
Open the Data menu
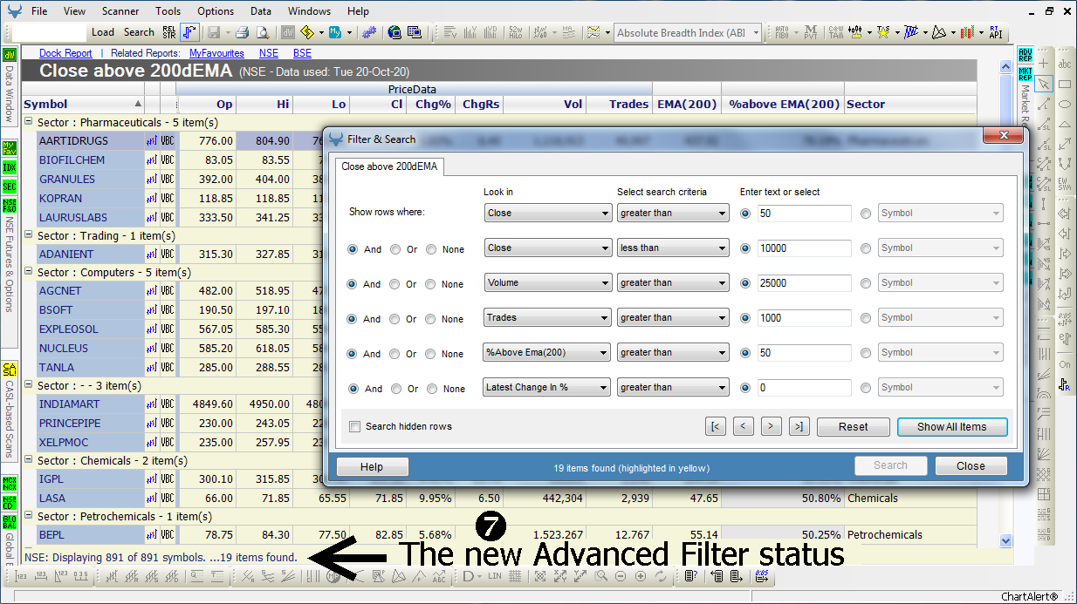click(x=260, y=11)
